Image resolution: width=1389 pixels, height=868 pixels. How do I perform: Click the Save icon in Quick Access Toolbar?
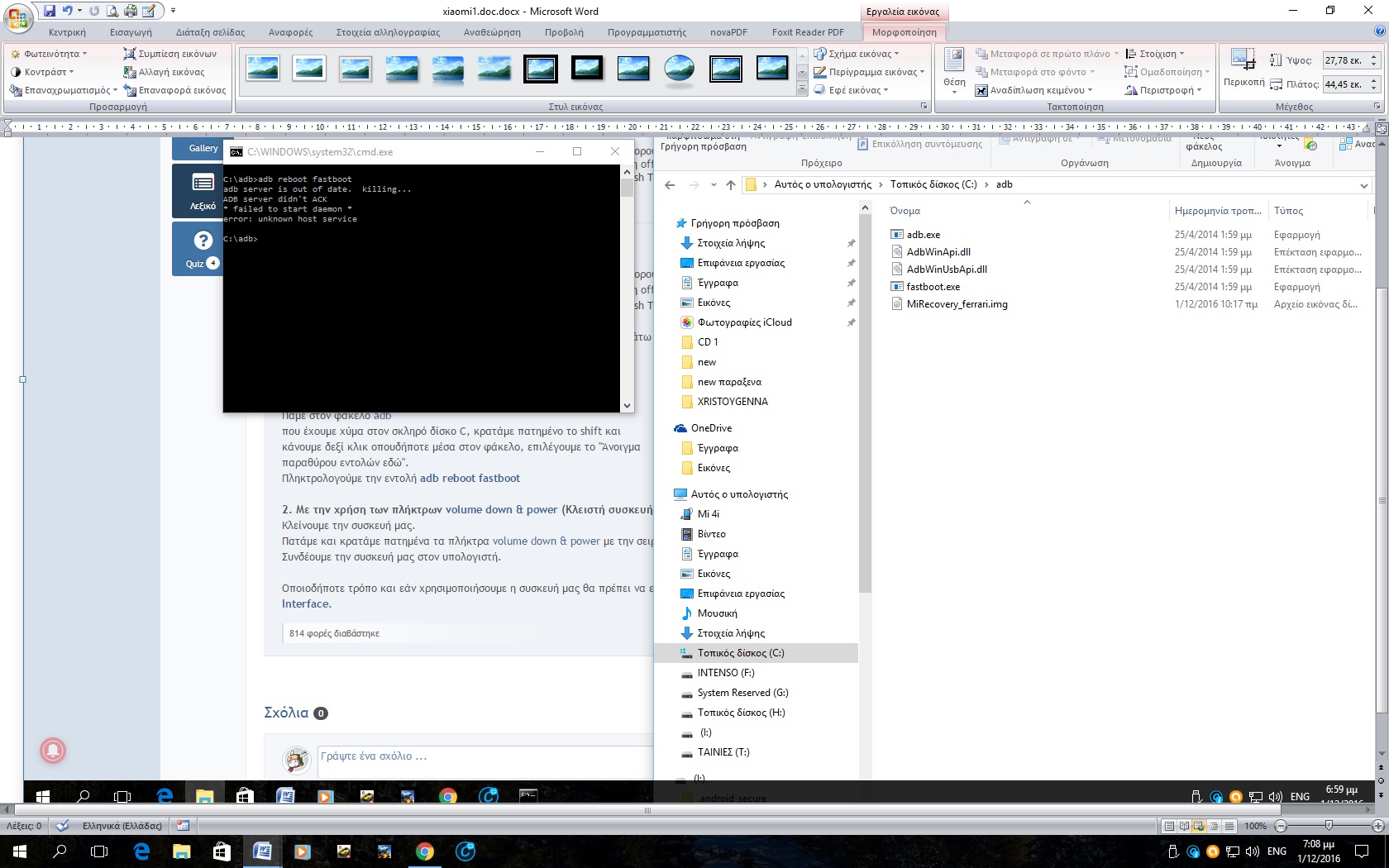(50, 11)
